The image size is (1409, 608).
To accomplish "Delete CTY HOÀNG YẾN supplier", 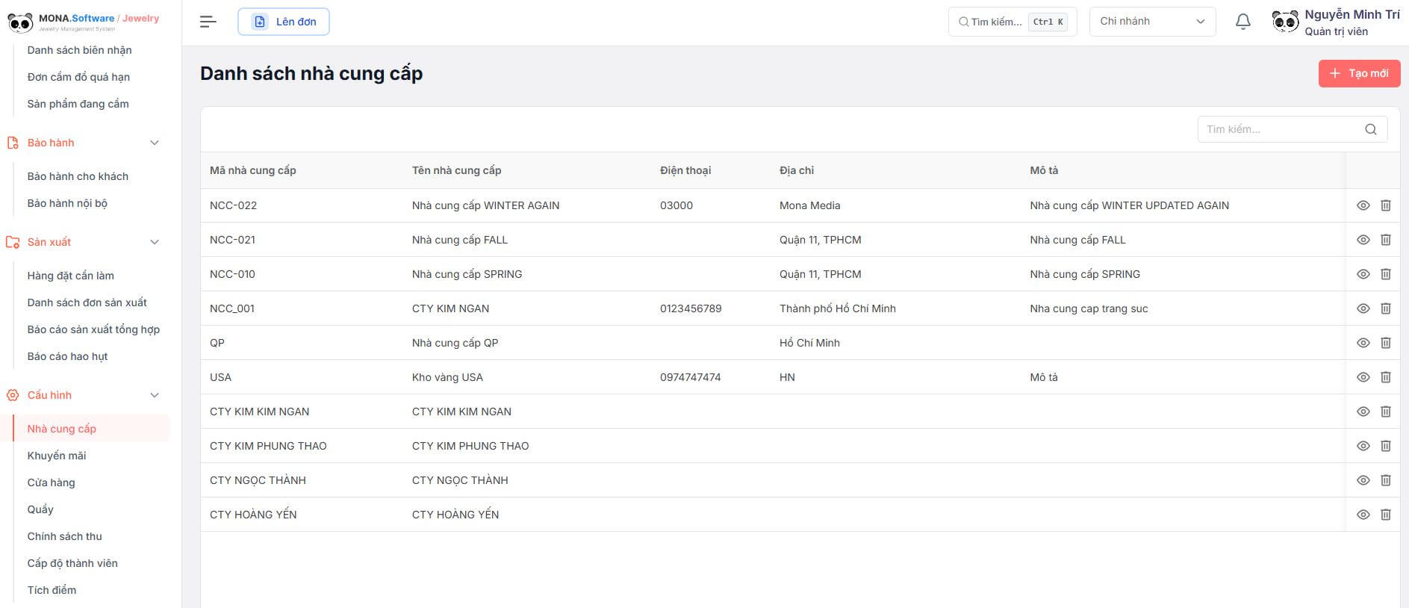I will point(1385,515).
